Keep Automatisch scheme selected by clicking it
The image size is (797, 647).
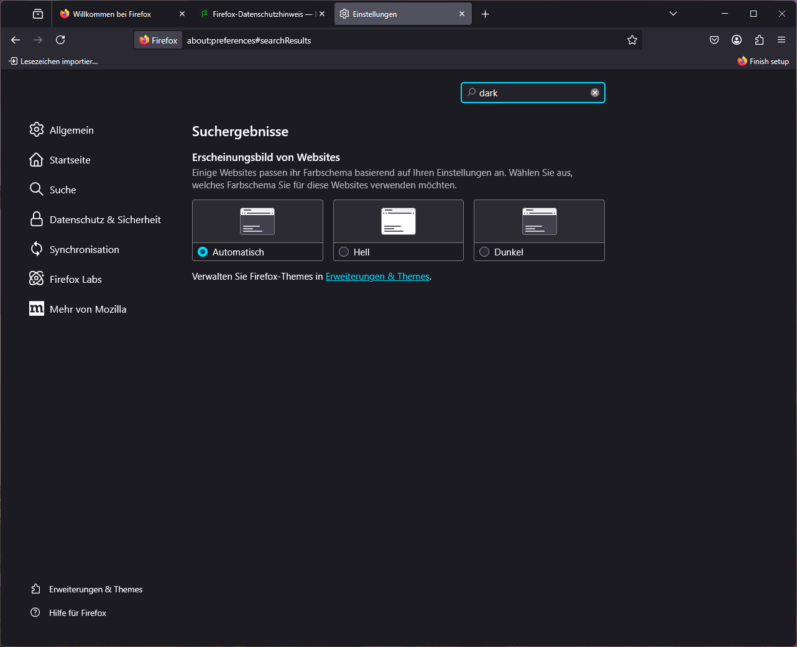(203, 252)
